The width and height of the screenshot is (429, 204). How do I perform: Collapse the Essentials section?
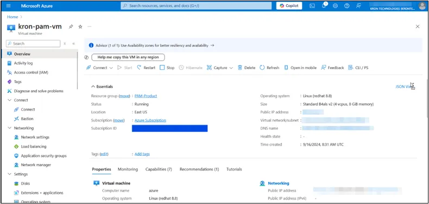(x=93, y=87)
